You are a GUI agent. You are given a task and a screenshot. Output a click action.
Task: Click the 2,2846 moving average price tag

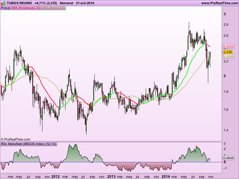(229, 56)
